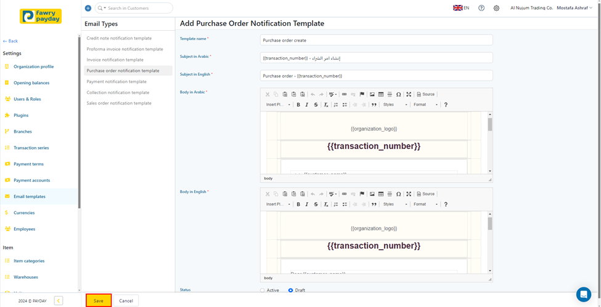
Task: Open Format dropdown in English body editor
Action: [425, 204]
